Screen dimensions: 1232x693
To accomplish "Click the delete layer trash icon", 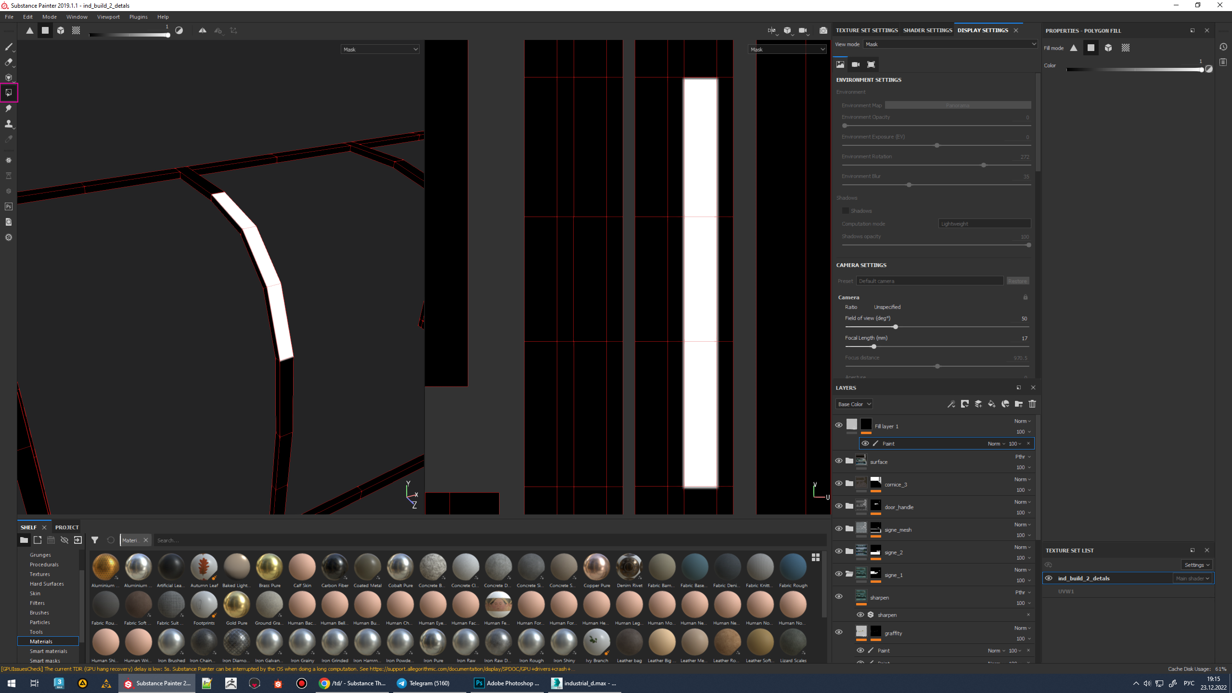I will pyautogui.click(x=1032, y=404).
